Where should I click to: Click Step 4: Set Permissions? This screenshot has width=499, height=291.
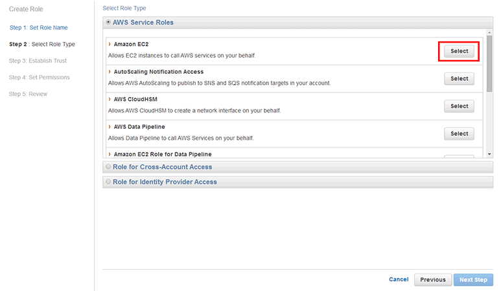tap(39, 78)
